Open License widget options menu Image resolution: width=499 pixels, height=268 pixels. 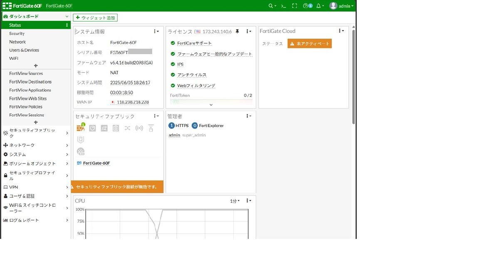[249, 31]
